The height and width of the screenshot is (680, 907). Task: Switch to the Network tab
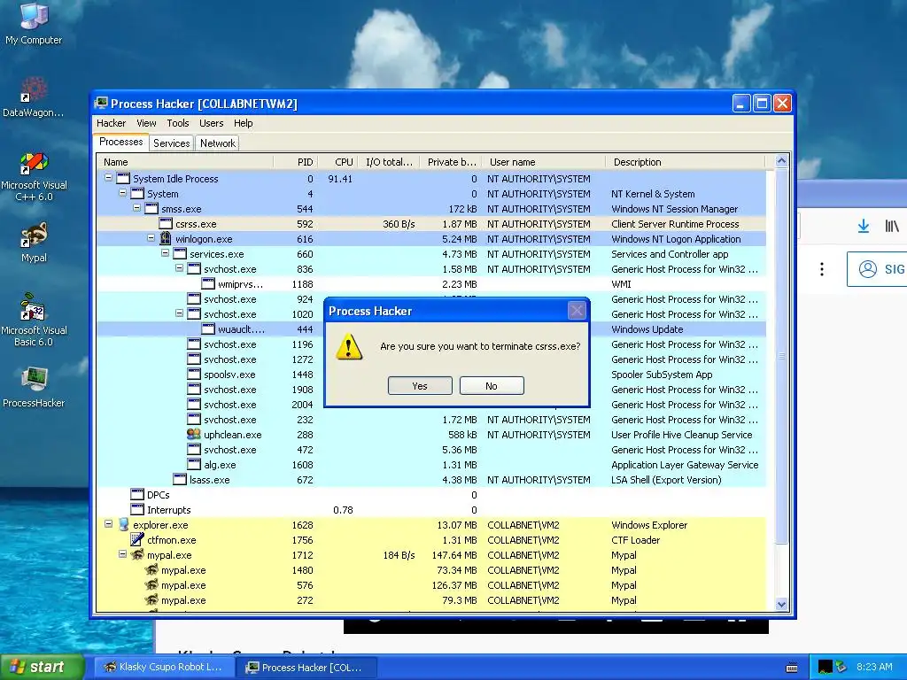coord(218,143)
